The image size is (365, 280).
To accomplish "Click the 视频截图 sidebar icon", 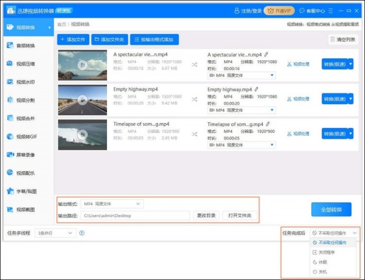I will click(x=10, y=209).
